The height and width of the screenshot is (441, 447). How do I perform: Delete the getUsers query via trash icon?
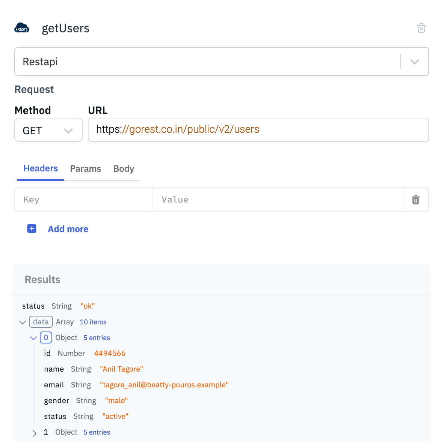pyautogui.click(x=421, y=28)
